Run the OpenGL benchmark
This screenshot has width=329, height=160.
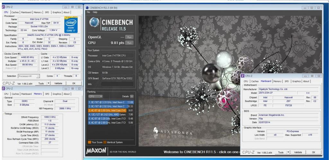click(x=129, y=37)
